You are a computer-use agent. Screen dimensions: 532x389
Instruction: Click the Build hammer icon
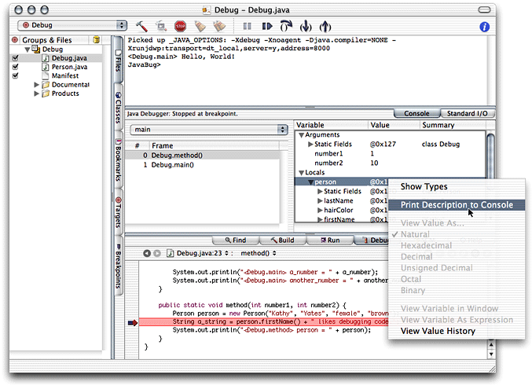(x=141, y=26)
